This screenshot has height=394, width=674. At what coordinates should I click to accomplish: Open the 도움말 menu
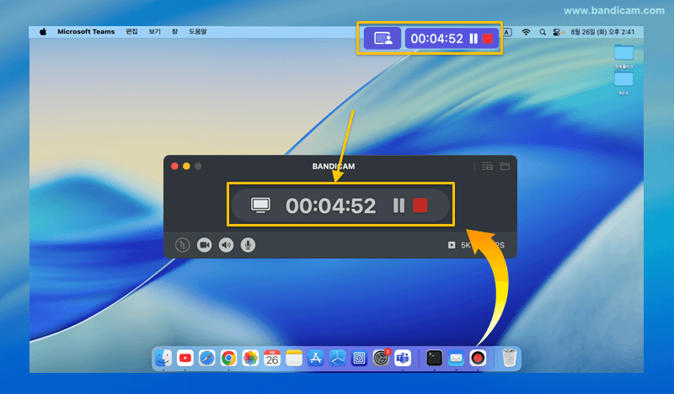click(x=198, y=31)
